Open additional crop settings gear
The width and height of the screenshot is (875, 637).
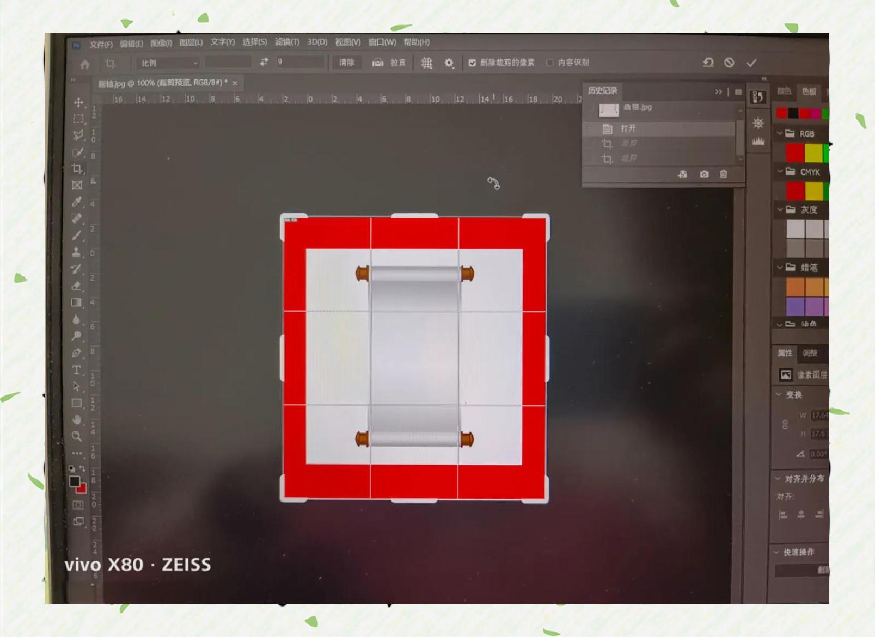tap(449, 63)
